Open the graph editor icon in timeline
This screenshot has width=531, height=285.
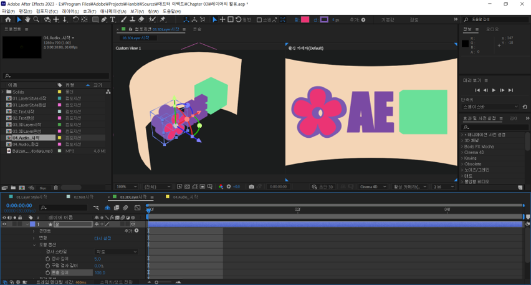(x=137, y=208)
